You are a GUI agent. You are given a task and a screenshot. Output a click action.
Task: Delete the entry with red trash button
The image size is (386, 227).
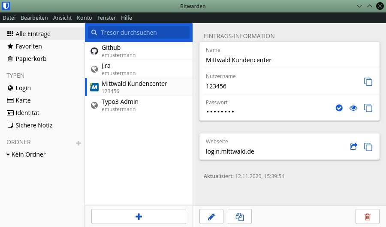point(367,216)
